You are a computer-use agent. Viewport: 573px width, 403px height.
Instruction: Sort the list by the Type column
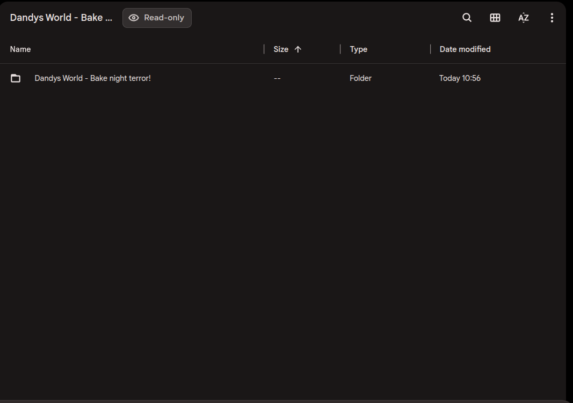coord(358,49)
